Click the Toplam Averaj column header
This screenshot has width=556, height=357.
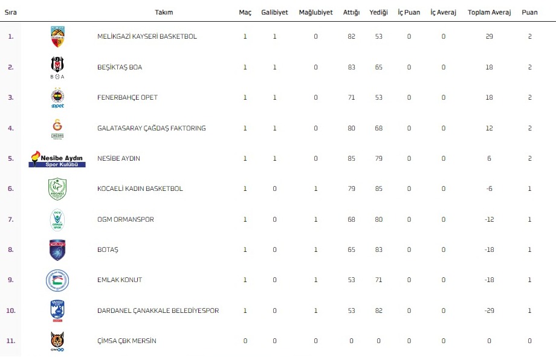tap(489, 13)
